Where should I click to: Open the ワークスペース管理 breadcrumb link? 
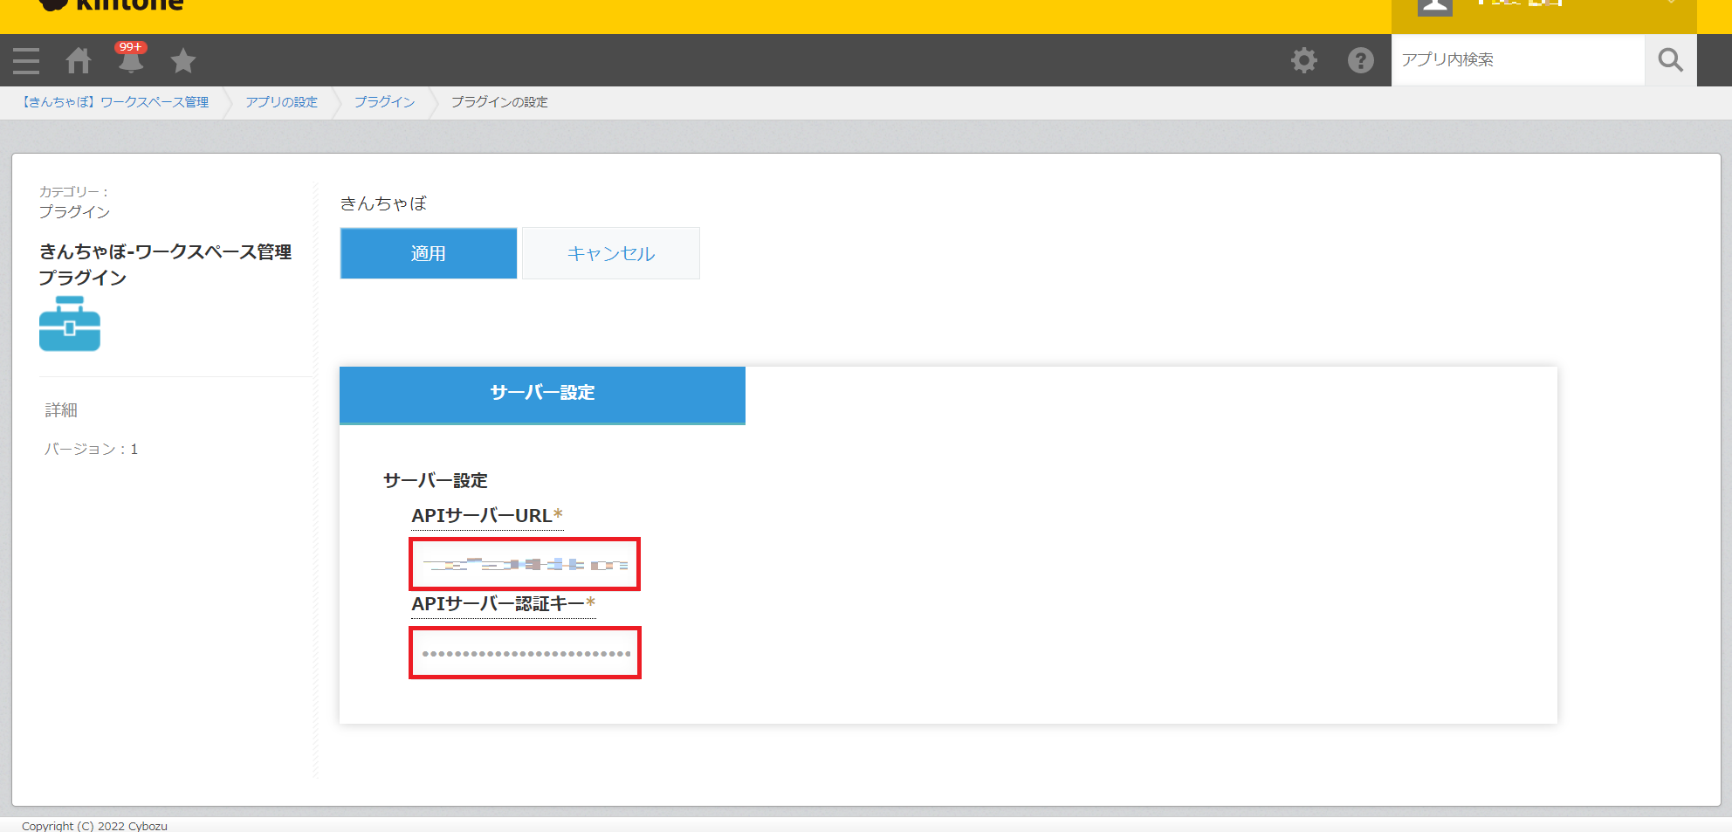pos(115,102)
